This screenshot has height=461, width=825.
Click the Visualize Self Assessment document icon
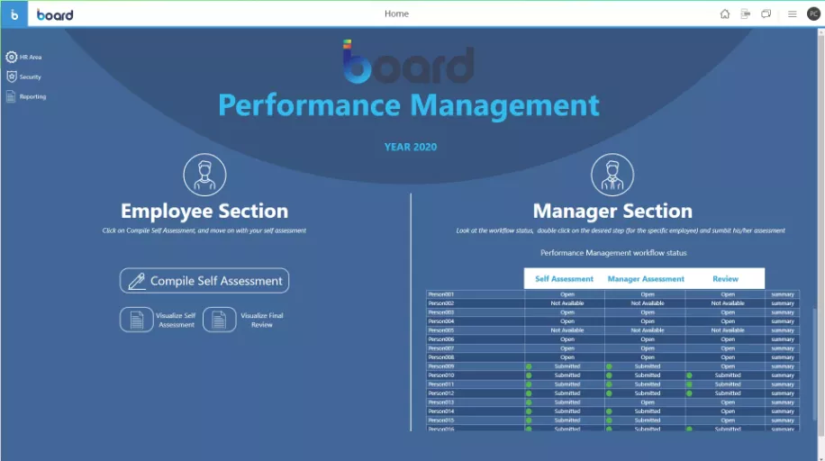pyautogui.click(x=137, y=320)
